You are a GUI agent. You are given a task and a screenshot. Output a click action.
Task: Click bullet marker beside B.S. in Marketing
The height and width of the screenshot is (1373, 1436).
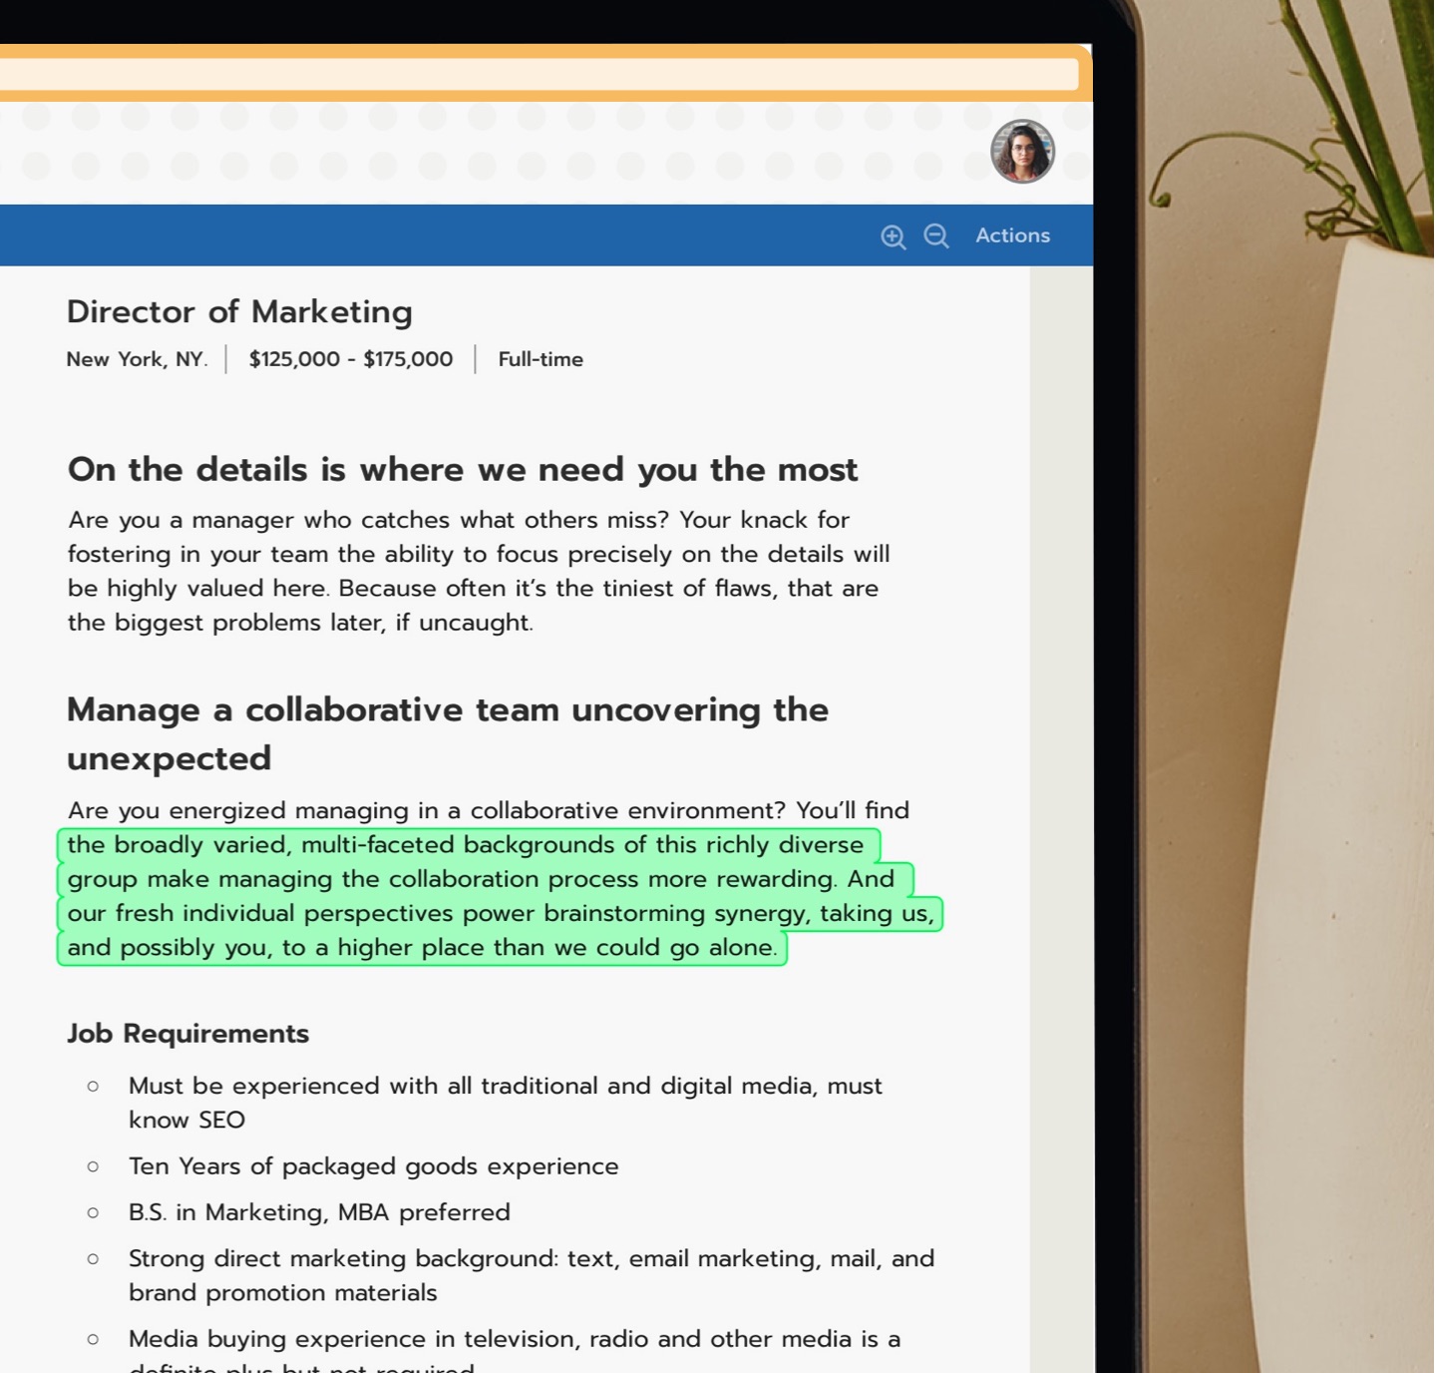pos(94,1212)
